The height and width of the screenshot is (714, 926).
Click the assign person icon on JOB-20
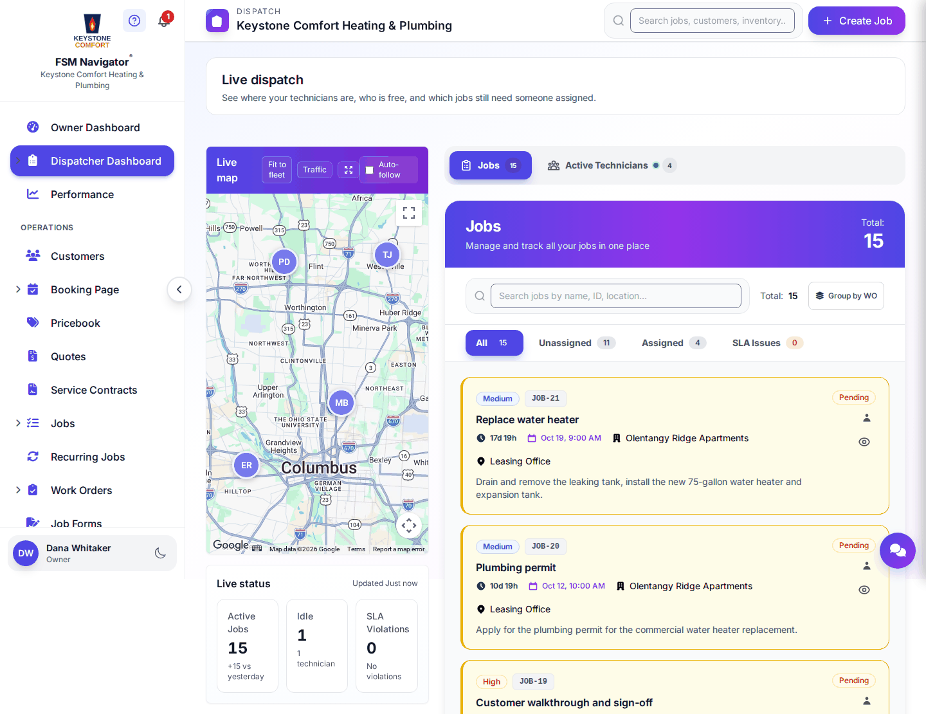(866, 566)
